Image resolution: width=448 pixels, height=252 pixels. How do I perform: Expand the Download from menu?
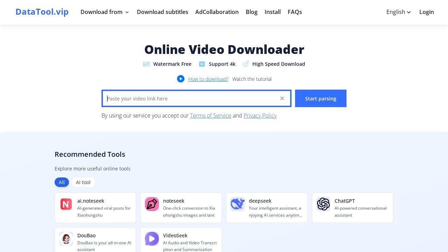click(x=105, y=12)
